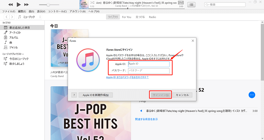The height and width of the screenshot is (140, 264).
Task: Click the 3:00 track duration in the track row
Action: (255, 111)
